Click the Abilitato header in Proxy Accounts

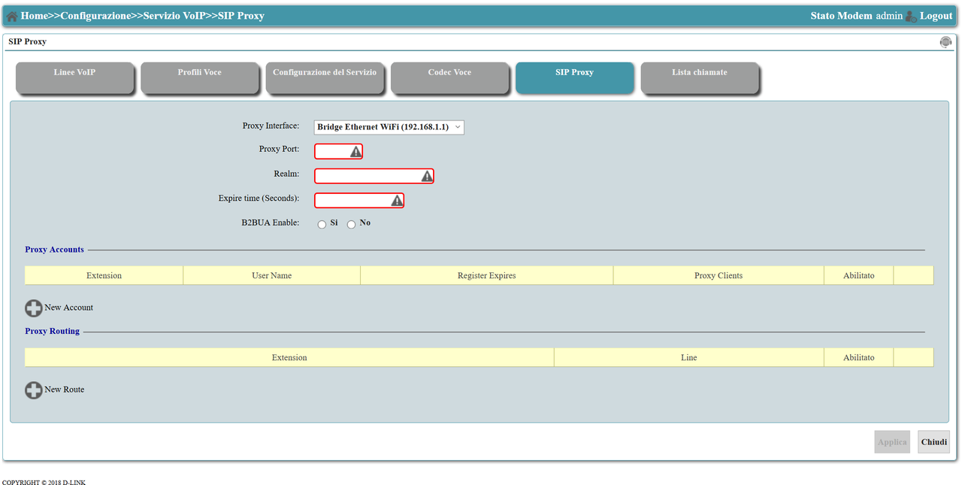[x=858, y=275]
